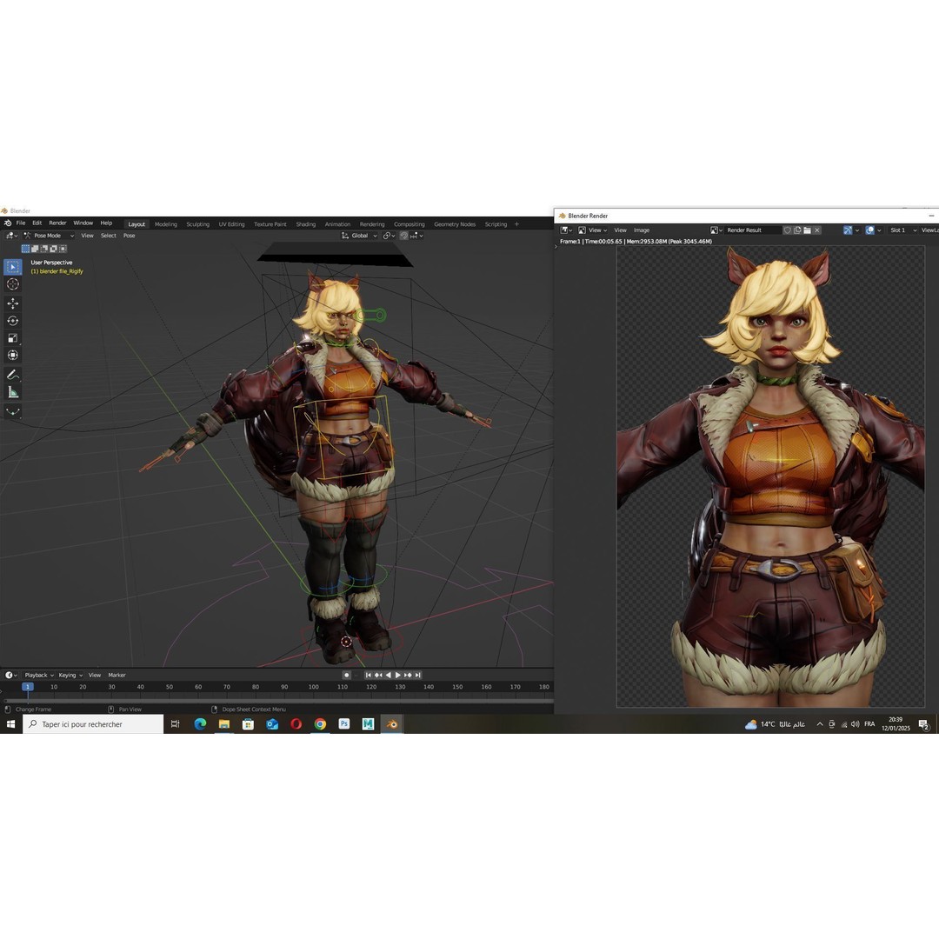Open the Window menu
The height and width of the screenshot is (939, 939).
83,223
